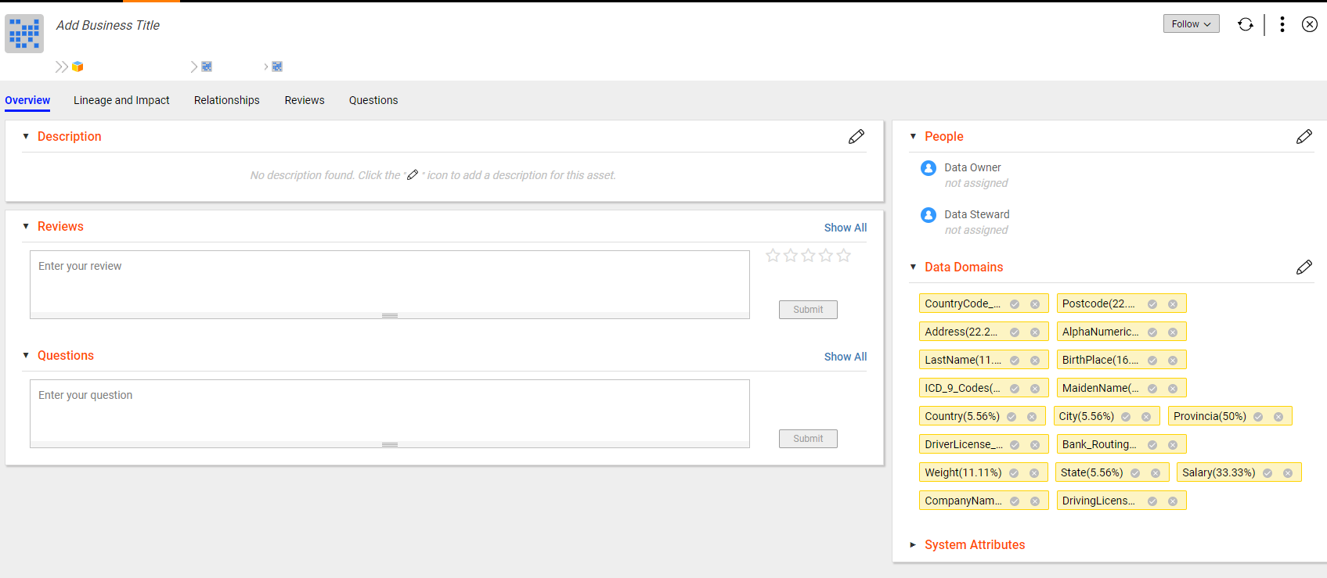Reject the City(5.56%) data domain

[1146, 417]
